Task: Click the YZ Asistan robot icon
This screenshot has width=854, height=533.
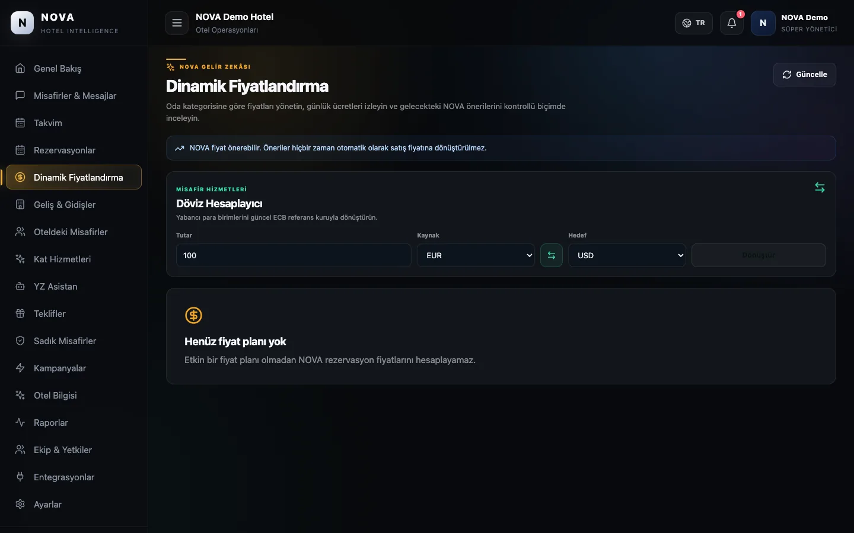Action: pyautogui.click(x=20, y=286)
